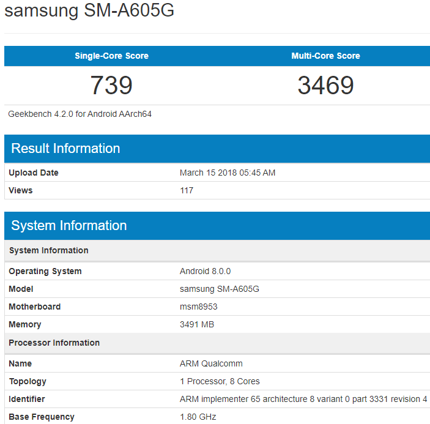This screenshot has height=424, width=430.
Task: Click the Upload Date label
Action: [x=34, y=173]
